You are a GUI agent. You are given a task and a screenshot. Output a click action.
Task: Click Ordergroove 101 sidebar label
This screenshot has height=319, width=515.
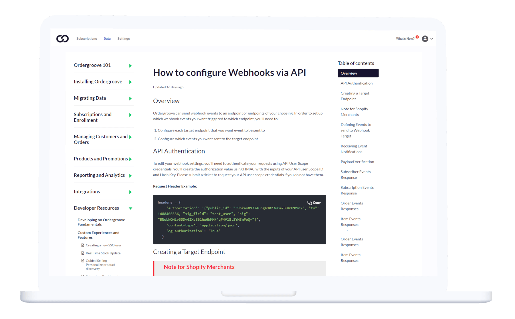click(x=92, y=65)
